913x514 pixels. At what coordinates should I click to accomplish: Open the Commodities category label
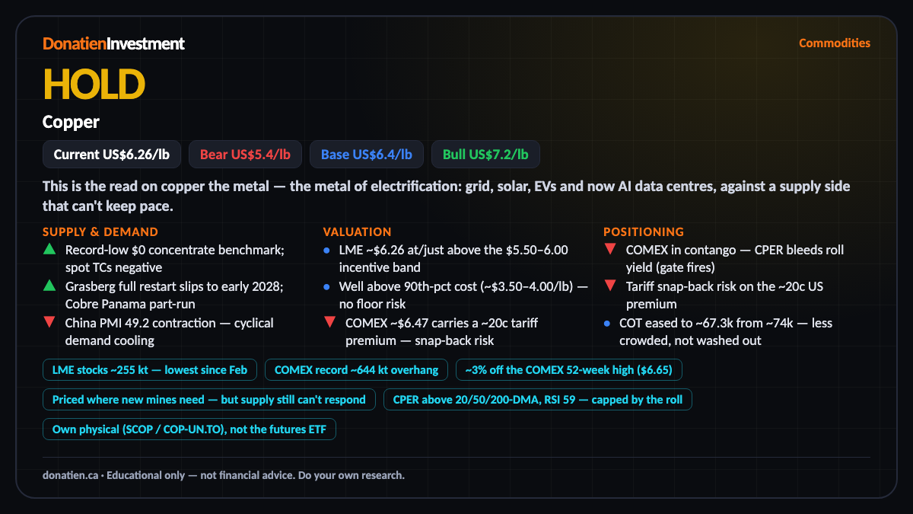pyautogui.click(x=834, y=43)
